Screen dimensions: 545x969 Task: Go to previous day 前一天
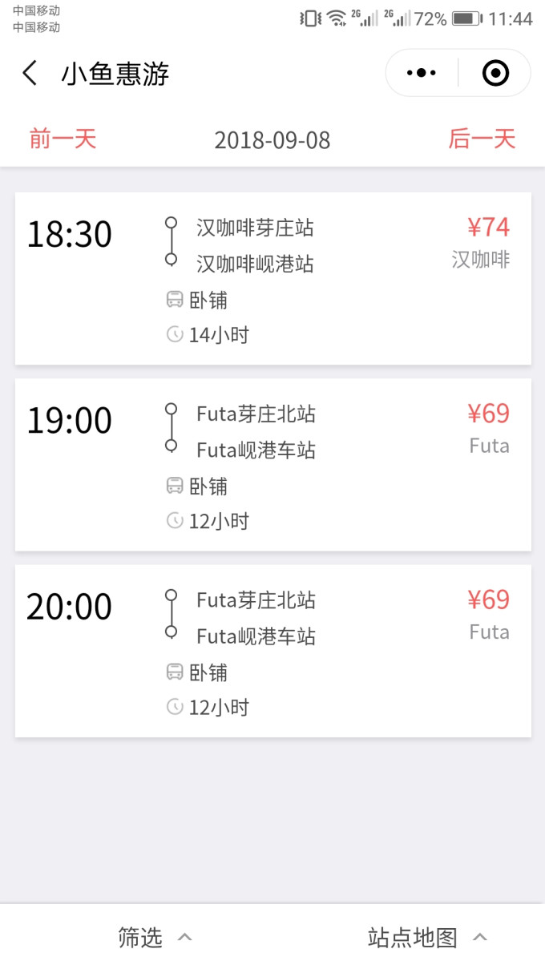click(x=63, y=139)
